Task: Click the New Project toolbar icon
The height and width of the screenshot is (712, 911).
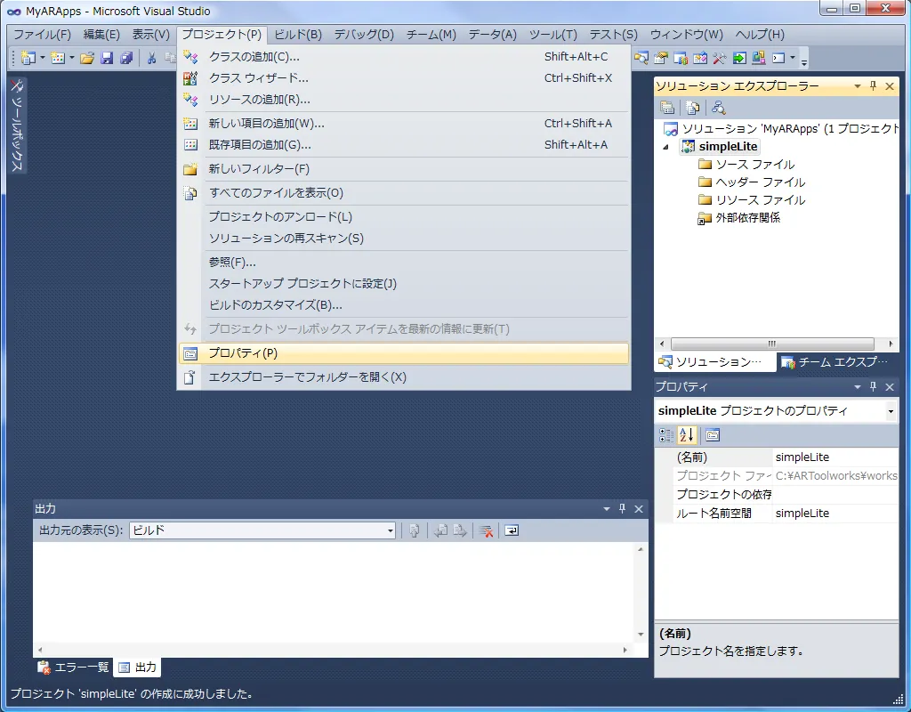Action: (x=28, y=58)
